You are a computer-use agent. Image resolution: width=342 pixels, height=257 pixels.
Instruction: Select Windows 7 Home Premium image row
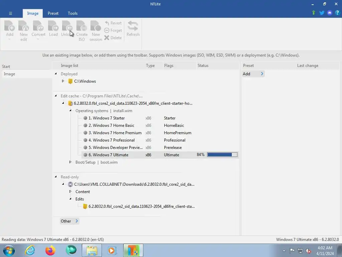(160, 133)
